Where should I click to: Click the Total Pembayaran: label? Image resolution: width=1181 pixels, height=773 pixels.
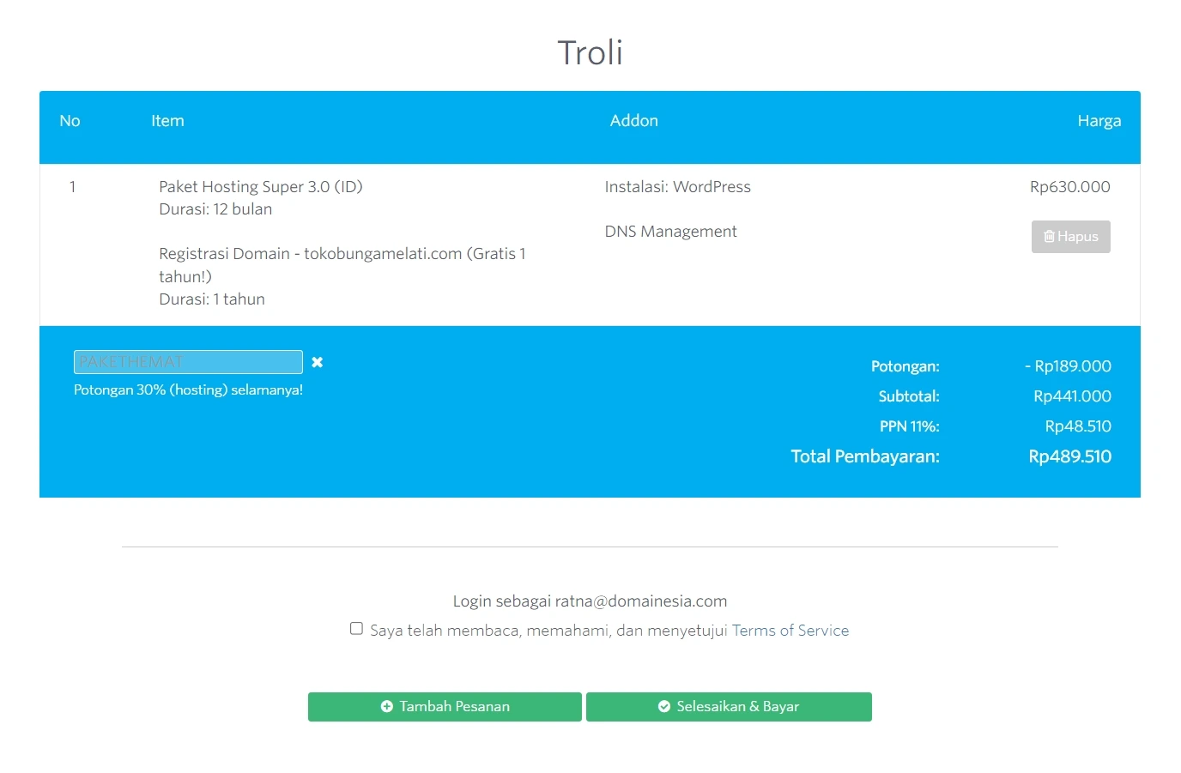[x=865, y=456]
